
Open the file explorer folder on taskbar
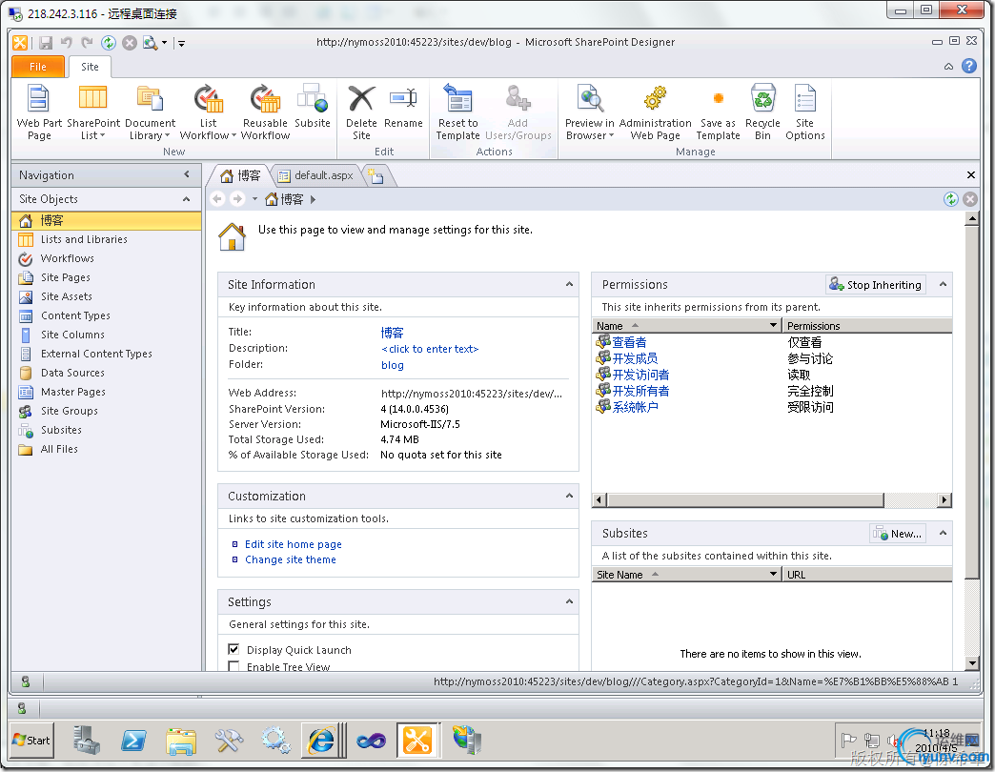[x=181, y=741]
